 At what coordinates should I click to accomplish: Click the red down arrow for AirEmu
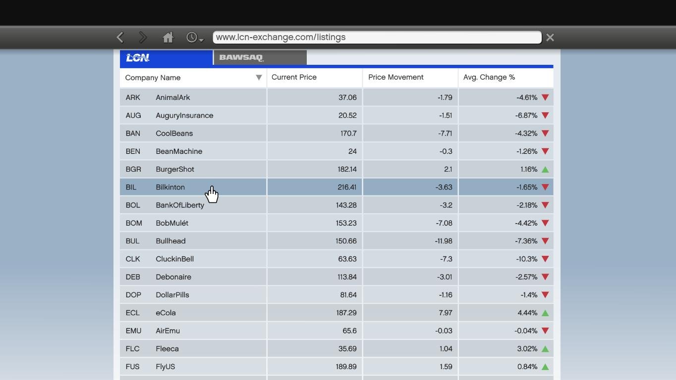545,331
